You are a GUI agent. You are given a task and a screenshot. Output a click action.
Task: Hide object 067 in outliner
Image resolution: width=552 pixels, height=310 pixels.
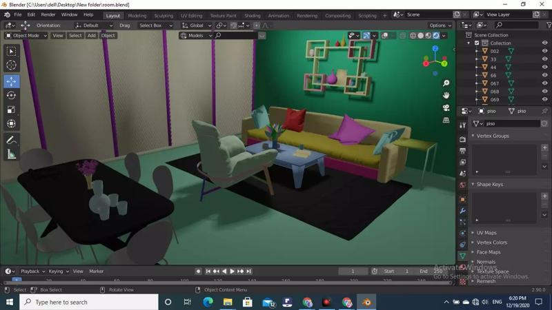(x=544, y=83)
